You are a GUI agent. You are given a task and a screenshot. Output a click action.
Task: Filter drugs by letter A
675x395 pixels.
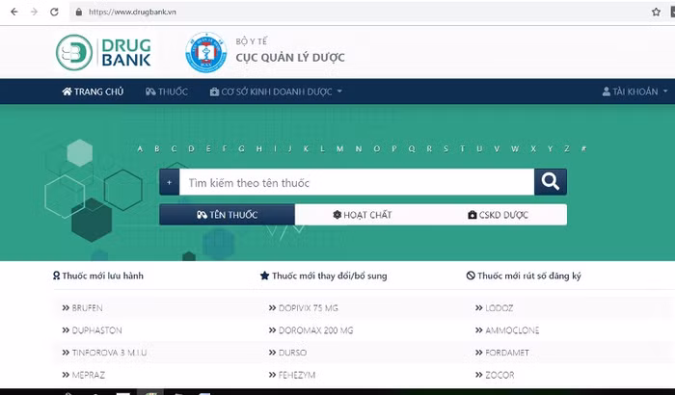pyautogui.click(x=140, y=149)
